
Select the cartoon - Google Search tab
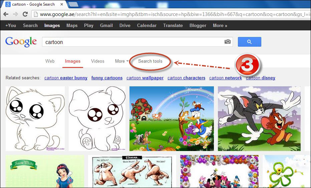tap(33, 4)
